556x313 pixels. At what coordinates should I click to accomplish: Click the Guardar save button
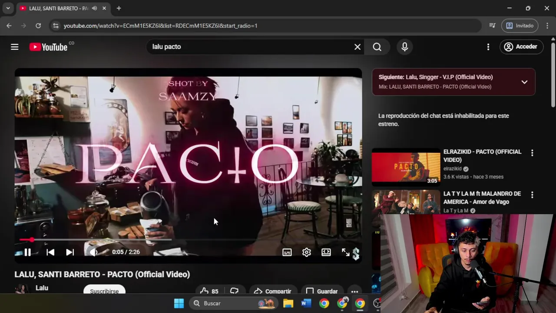tap(322, 291)
